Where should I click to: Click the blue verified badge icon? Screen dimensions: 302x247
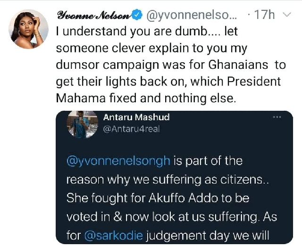click(137, 15)
